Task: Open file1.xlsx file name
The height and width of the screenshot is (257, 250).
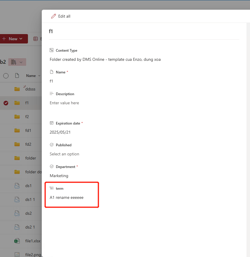Action: coord(33,241)
